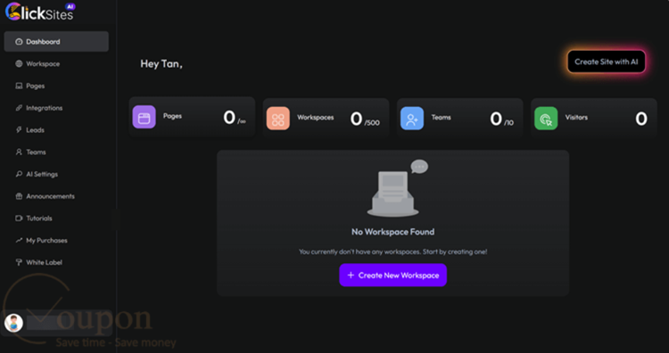Click the ClickSites AI logo
Image resolution: width=669 pixels, height=353 pixels.
[39, 12]
